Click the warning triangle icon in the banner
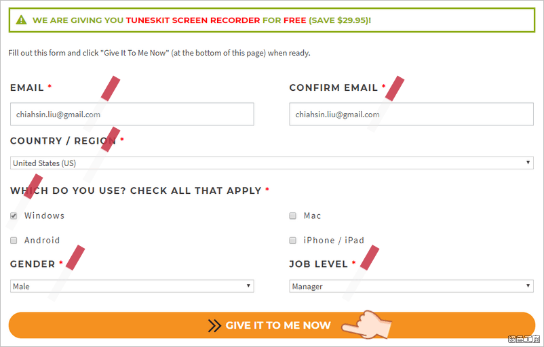544x347 pixels. point(22,20)
